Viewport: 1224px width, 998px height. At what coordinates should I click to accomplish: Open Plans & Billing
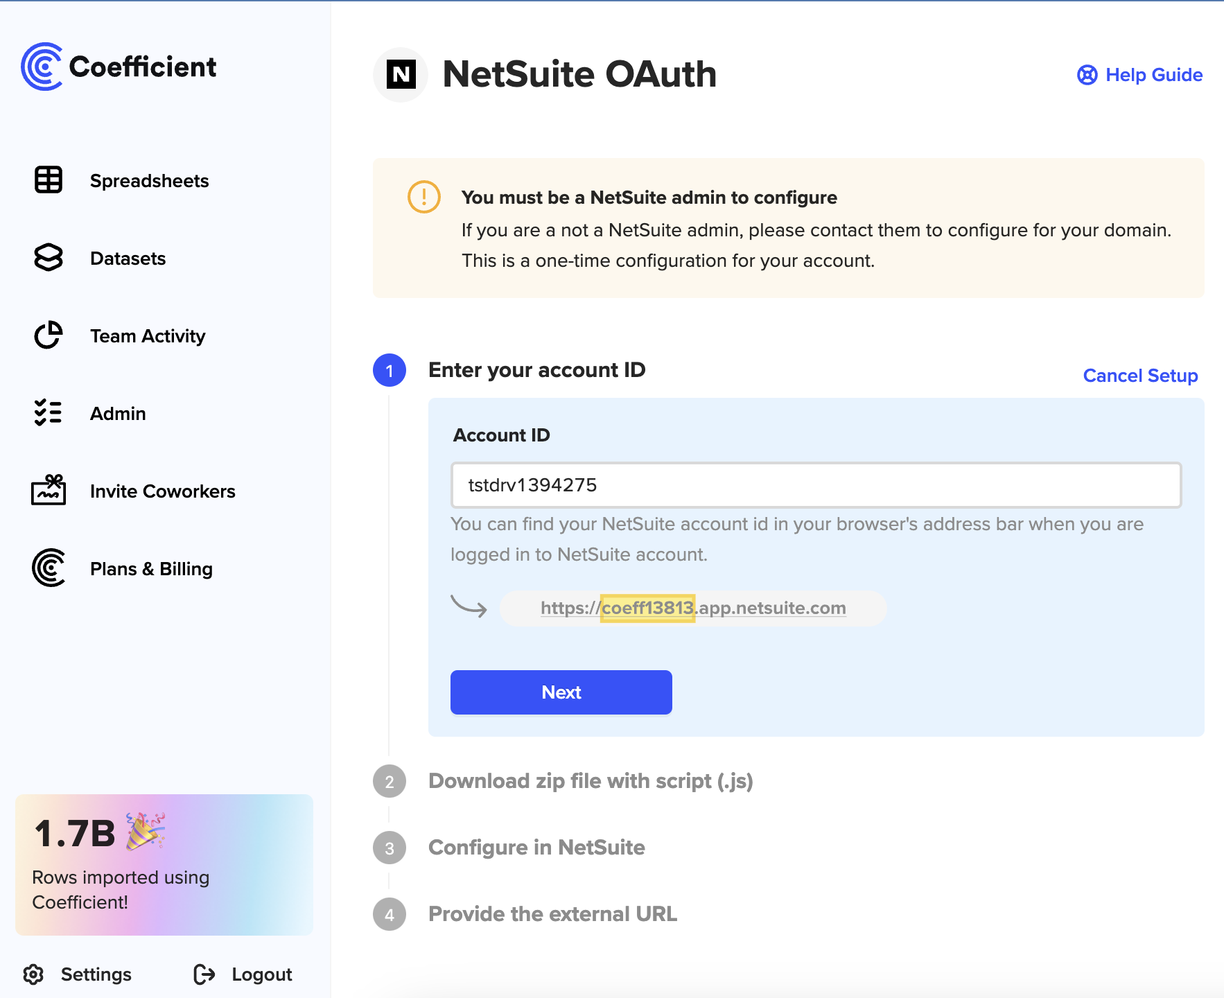pyautogui.click(x=151, y=569)
